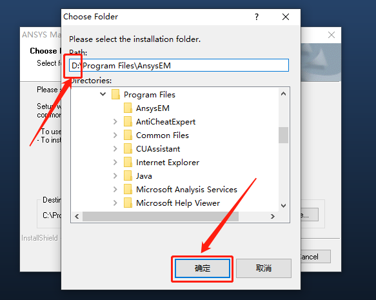Click the horizontal scroll left arrow
Viewport: 376px width, 300px height.
coord(77,217)
